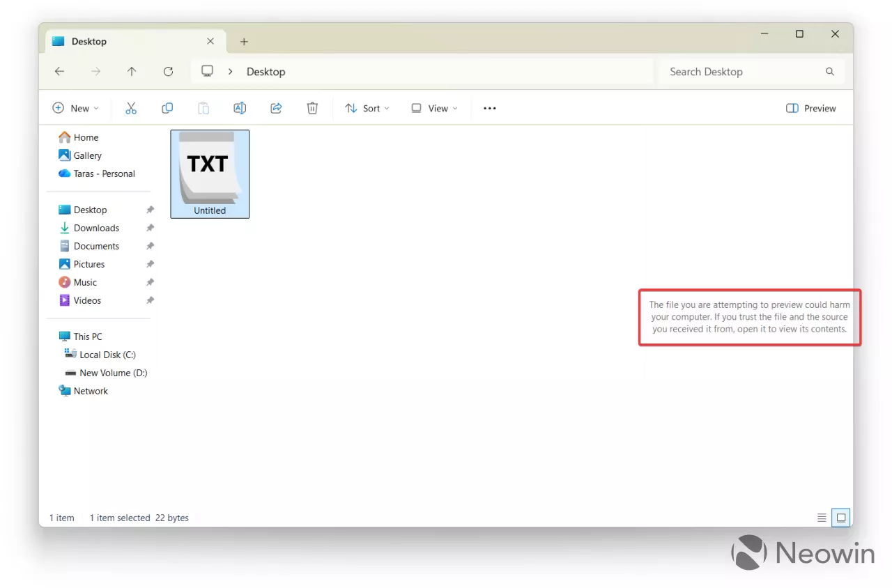
Task: Share the selected file
Action: tap(276, 108)
